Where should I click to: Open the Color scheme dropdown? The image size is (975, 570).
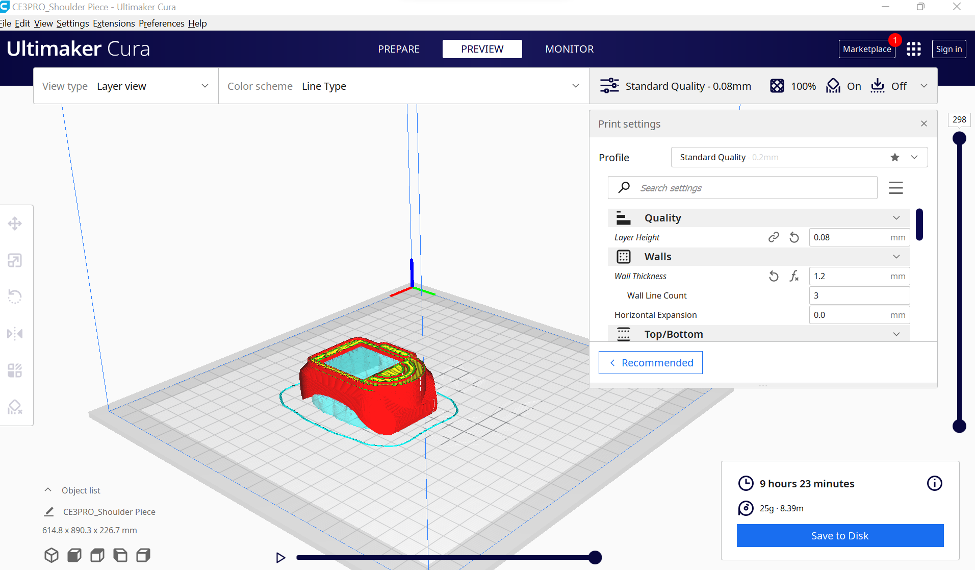(x=404, y=86)
